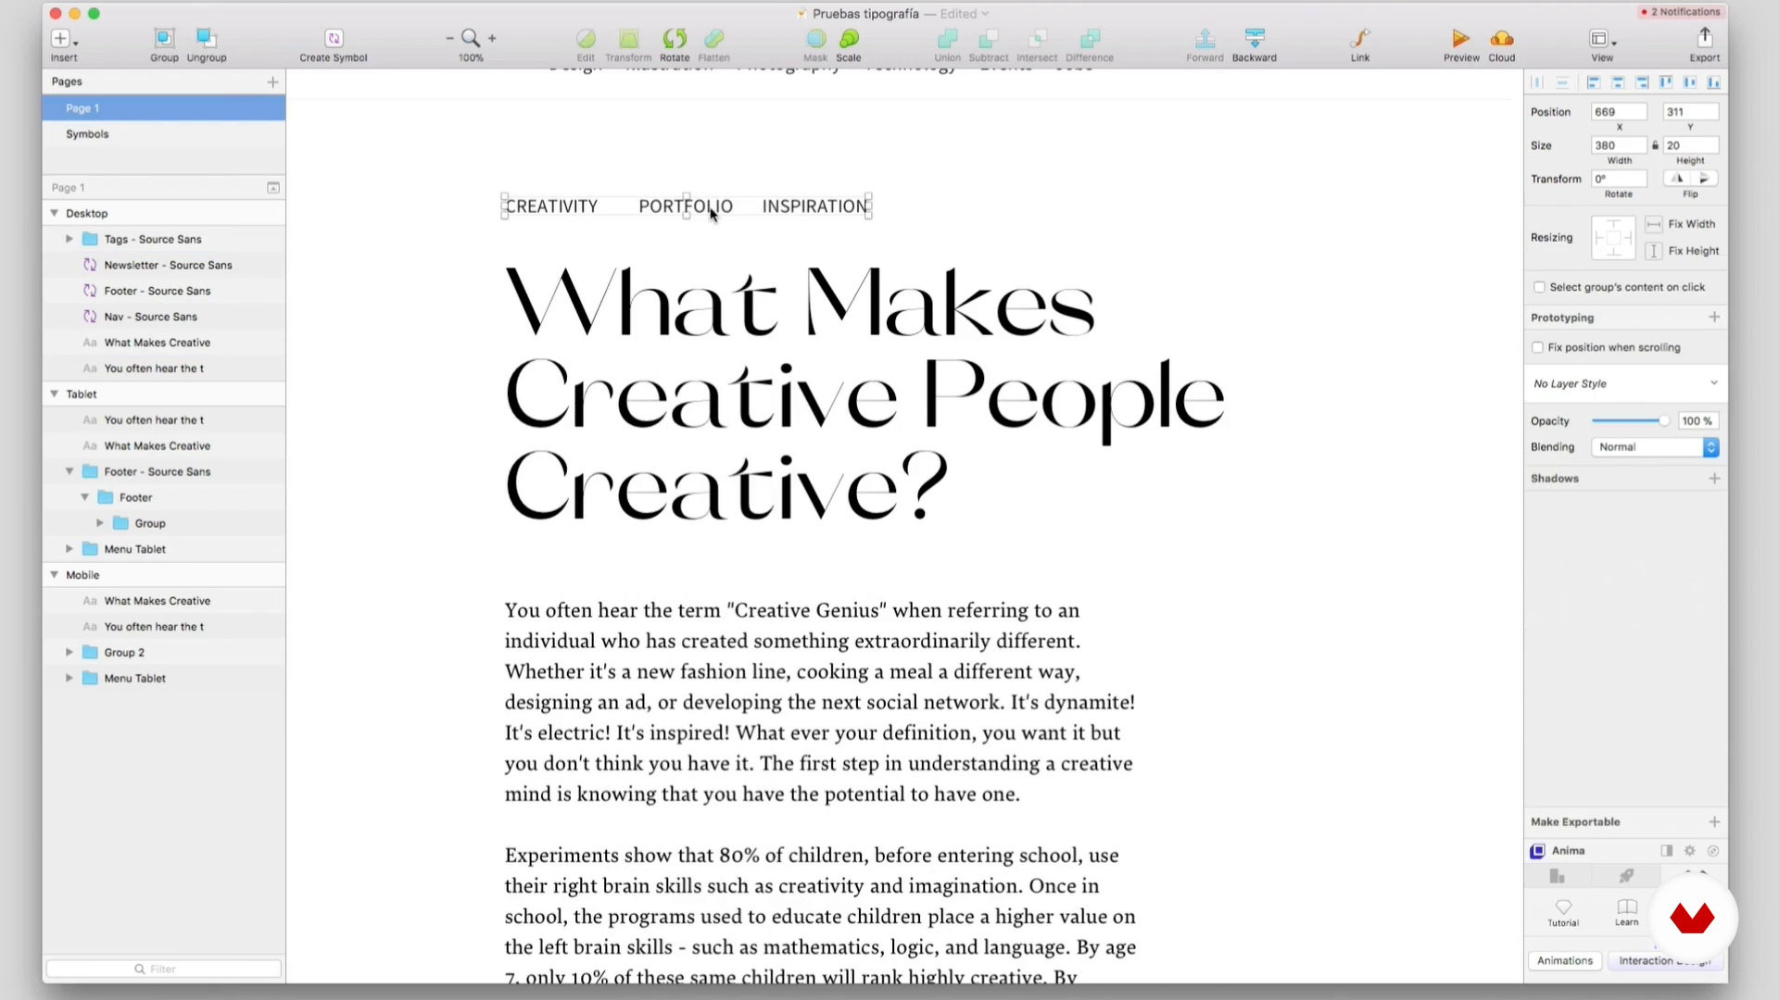This screenshot has height=1000, width=1779.
Task: Move layer Backward with toolbar icon
Action: pyautogui.click(x=1255, y=38)
